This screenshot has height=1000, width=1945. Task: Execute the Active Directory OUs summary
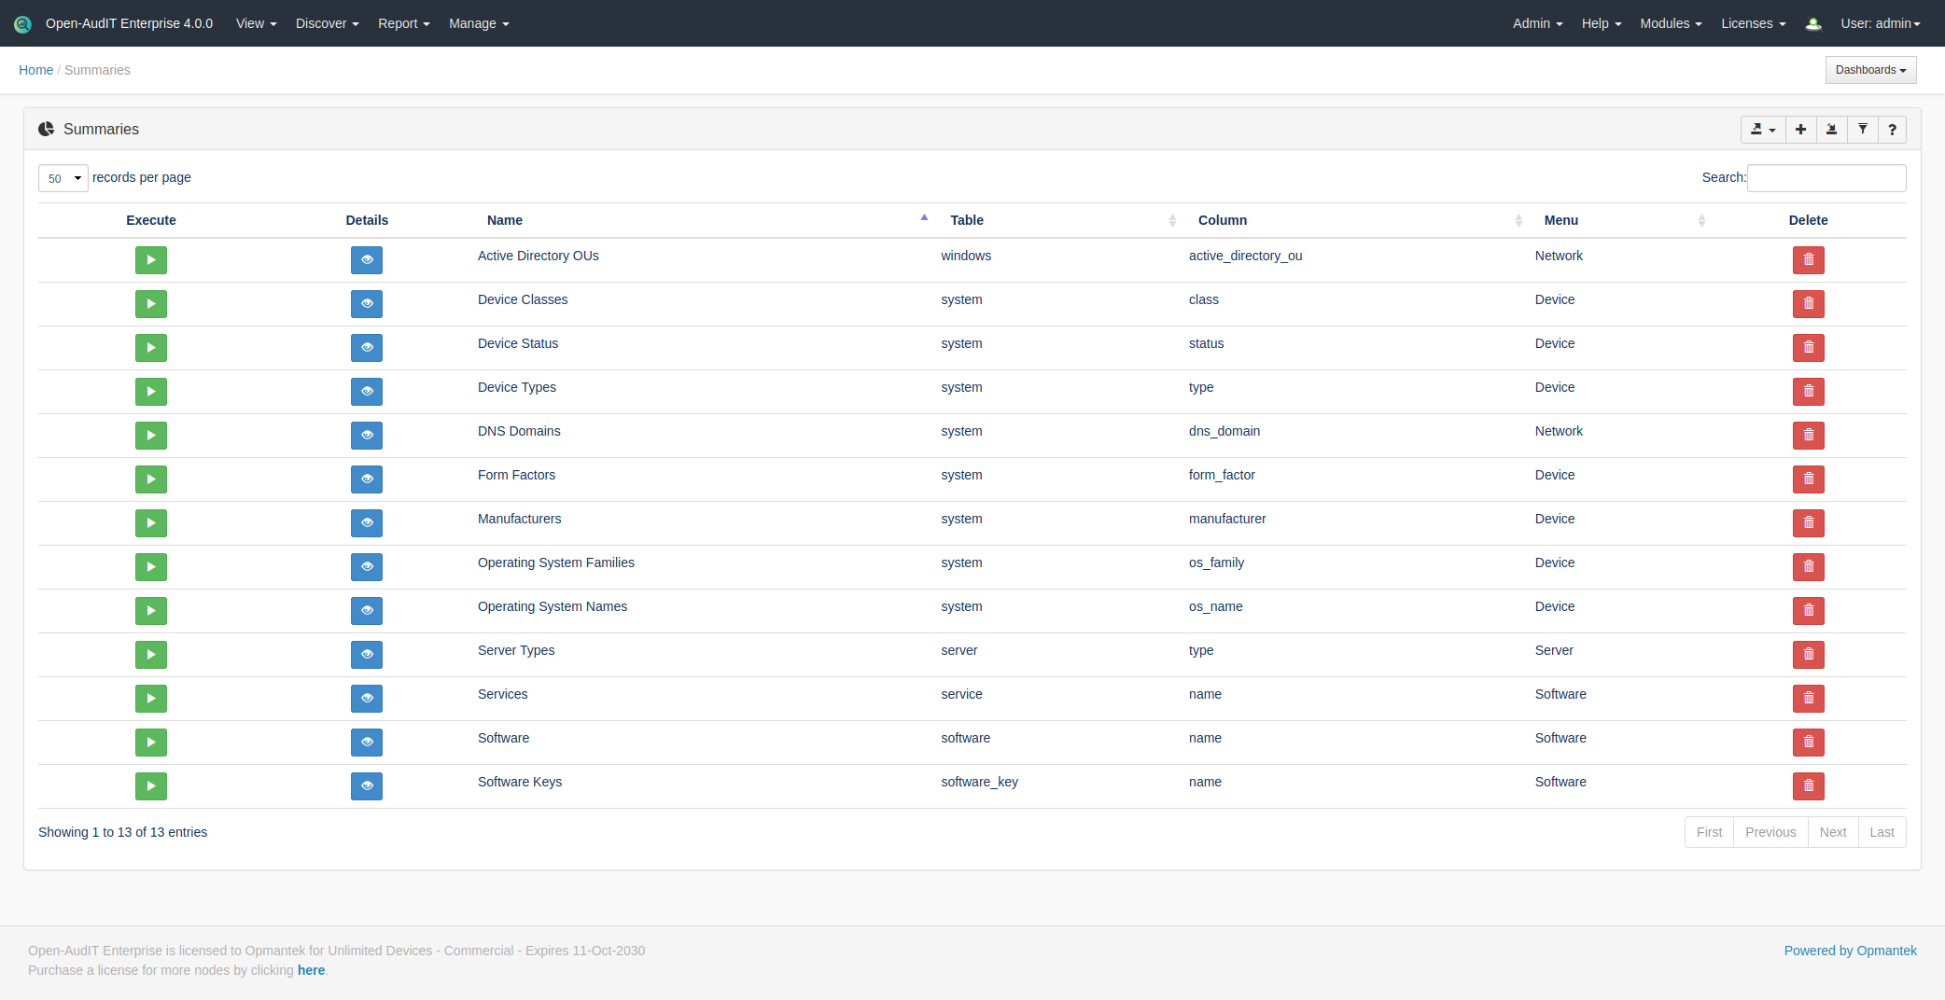click(150, 260)
